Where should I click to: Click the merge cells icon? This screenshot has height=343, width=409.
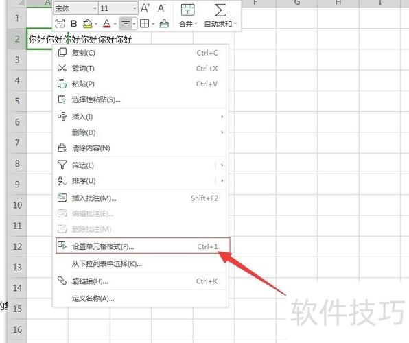tap(187, 10)
